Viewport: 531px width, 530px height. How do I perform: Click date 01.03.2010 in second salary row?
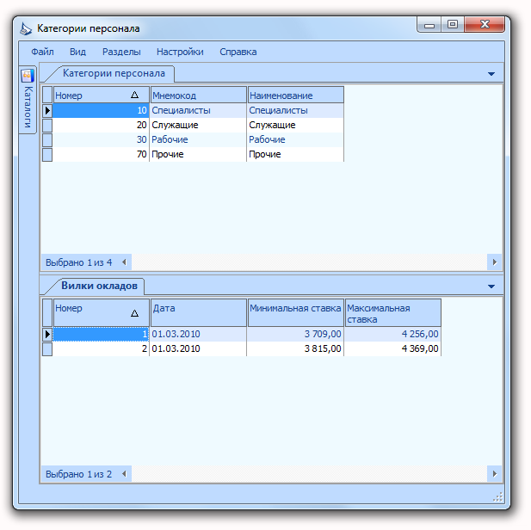pyautogui.click(x=198, y=348)
